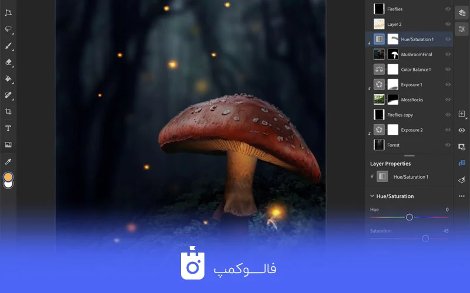Select the MushroomFinal image thumbnail
470x293 pixels.
tap(379, 54)
